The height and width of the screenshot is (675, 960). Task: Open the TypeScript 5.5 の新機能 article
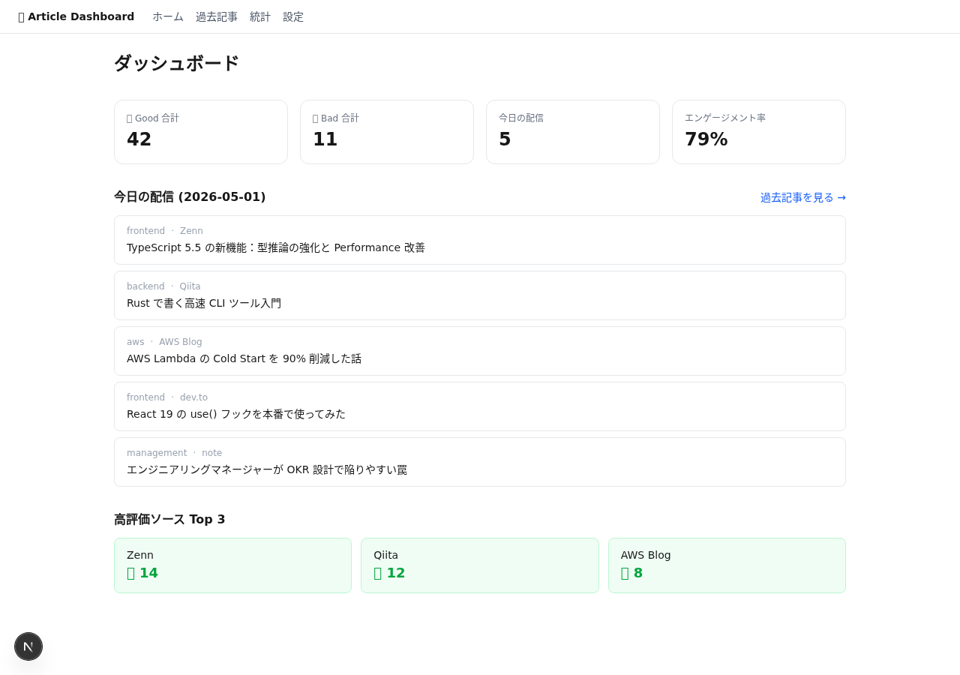pyautogui.click(x=480, y=240)
